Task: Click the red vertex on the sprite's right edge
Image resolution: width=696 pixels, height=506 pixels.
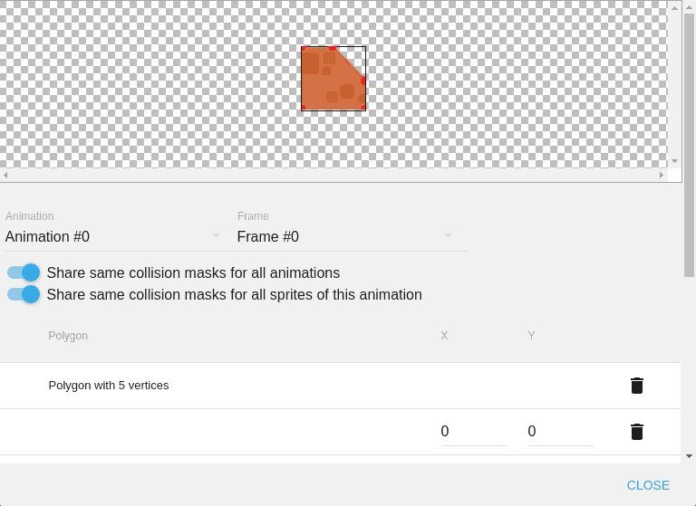Action: pos(364,81)
